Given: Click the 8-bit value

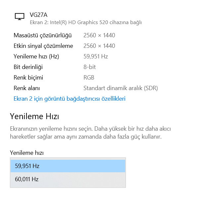Looking at the screenshot, I should (89, 67).
